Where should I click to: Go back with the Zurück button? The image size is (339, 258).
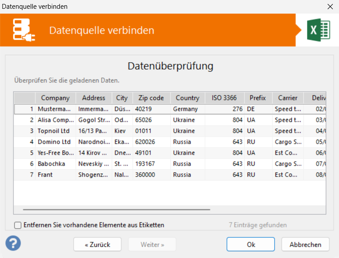pos(97,244)
